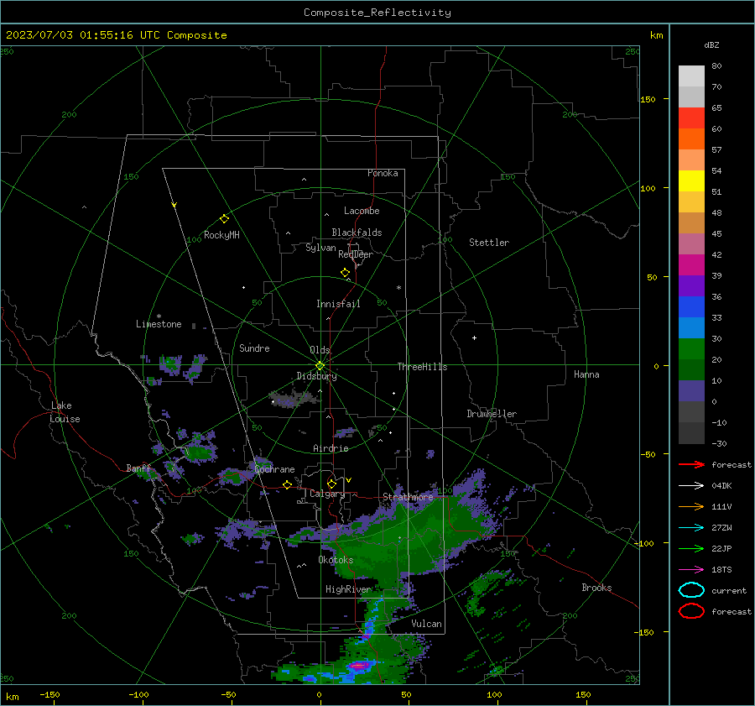This screenshot has width=755, height=706.
Task: Click the red forecast arrow legend icon
Action: (x=691, y=464)
